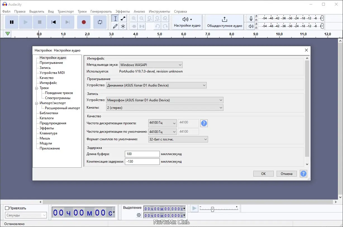This screenshot has width=343, height=227.
Task: Select Проигрывание in settings tree
Action: (51, 63)
